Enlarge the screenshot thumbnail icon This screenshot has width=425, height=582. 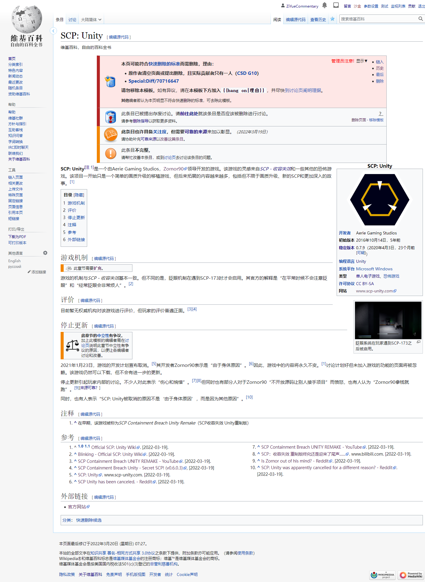pos(418,342)
